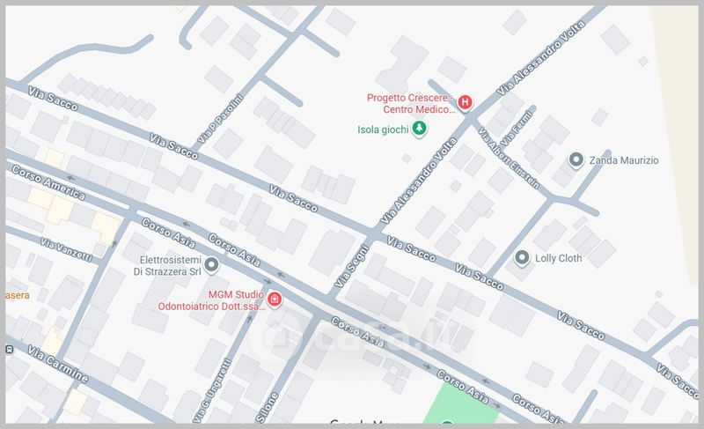Screen dimensions: 704x429
Task: Click the Via Carmine street label
Action: tap(57, 362)
